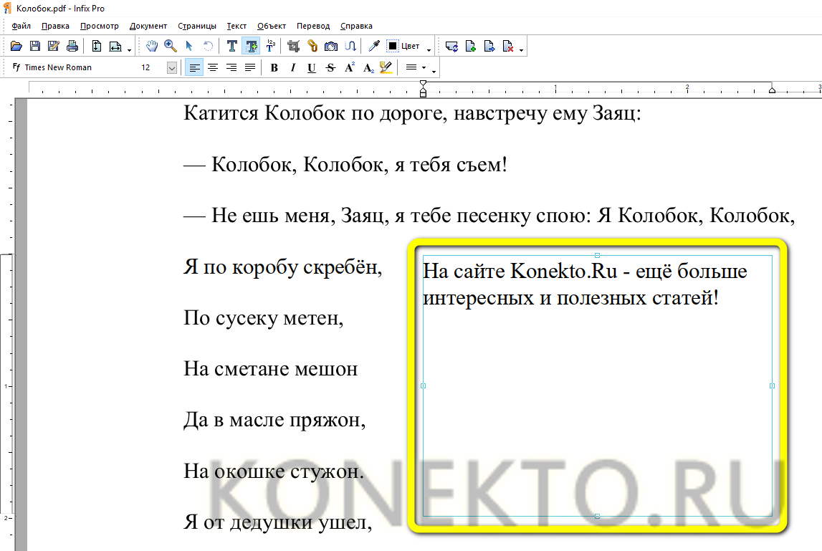Expand the line spacing dropdown
Screen dimensions: 822x551
(424, 68)
